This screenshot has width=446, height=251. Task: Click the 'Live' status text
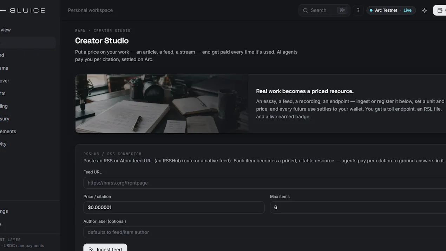tap(407, 10)
